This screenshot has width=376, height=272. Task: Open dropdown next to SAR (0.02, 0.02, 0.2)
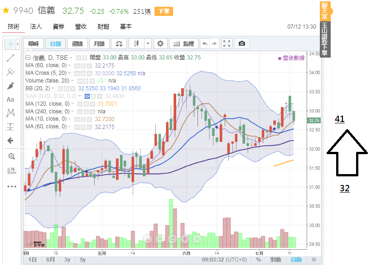pos(80,96)
